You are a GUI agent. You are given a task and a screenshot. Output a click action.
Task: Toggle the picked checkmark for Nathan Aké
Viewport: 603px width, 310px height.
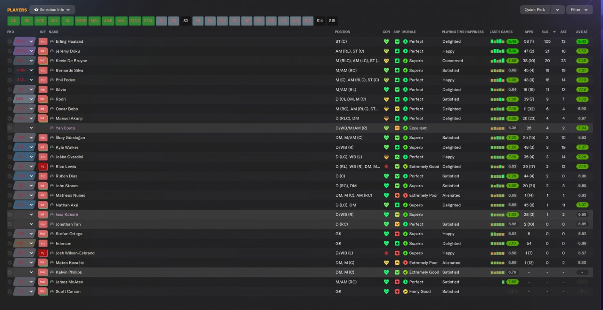(x=9, y=205)
